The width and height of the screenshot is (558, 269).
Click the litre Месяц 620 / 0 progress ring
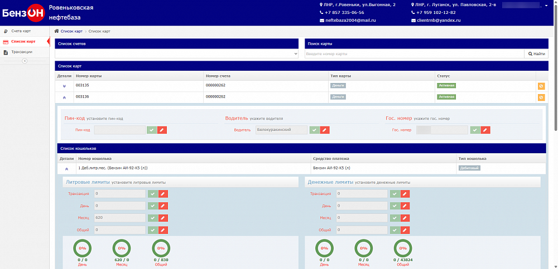point(122,248)
